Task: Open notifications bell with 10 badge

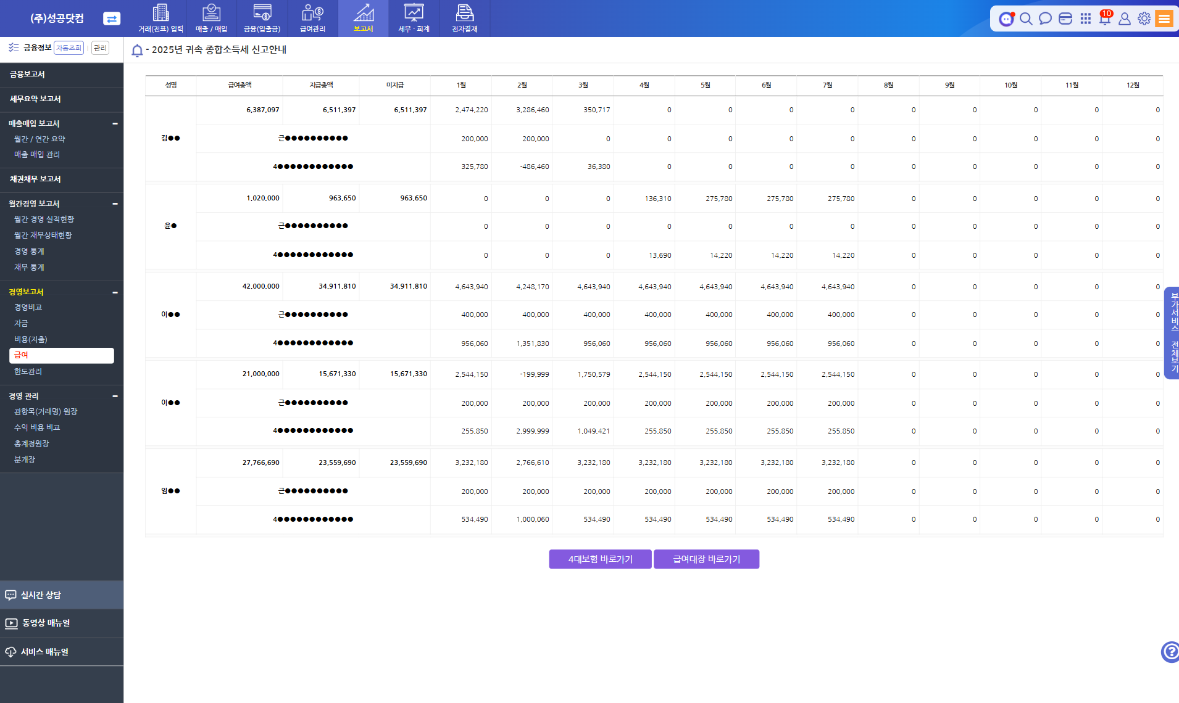Action: (1105, 18)
